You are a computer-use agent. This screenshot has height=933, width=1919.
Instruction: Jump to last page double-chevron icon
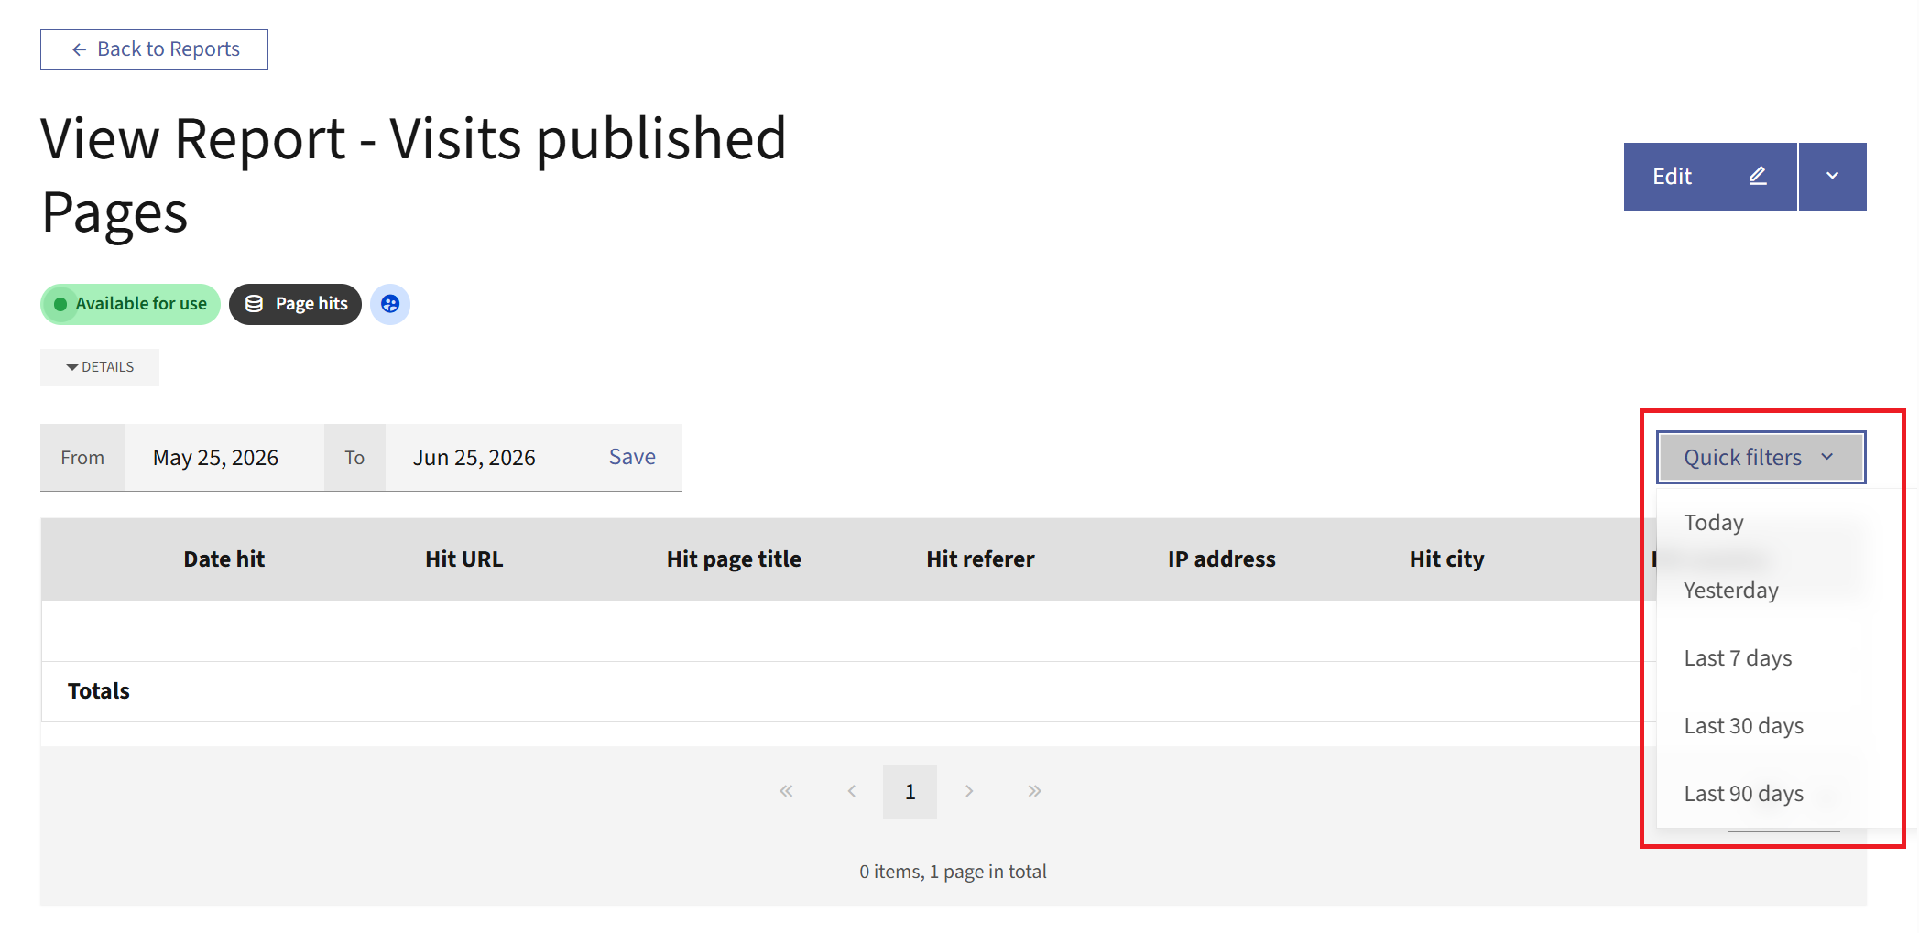(x=1034, y=791)
